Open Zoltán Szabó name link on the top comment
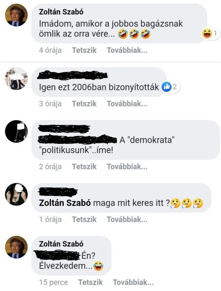 coord(61,12)
